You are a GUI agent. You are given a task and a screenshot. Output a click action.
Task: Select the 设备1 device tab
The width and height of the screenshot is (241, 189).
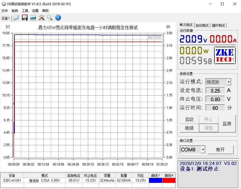pos(6,18)
